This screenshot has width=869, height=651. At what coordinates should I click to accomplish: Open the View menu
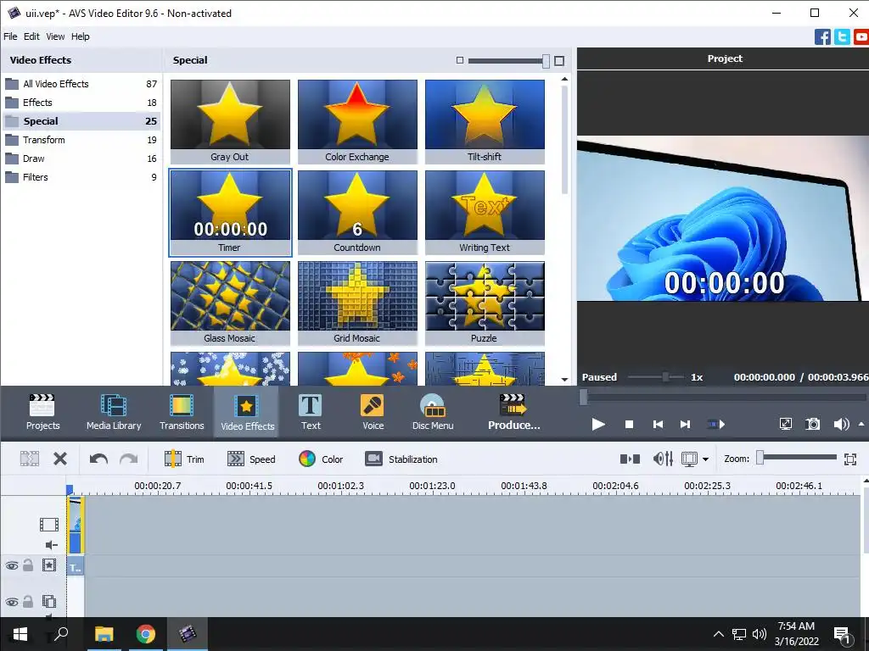click(x=55, y=36)
